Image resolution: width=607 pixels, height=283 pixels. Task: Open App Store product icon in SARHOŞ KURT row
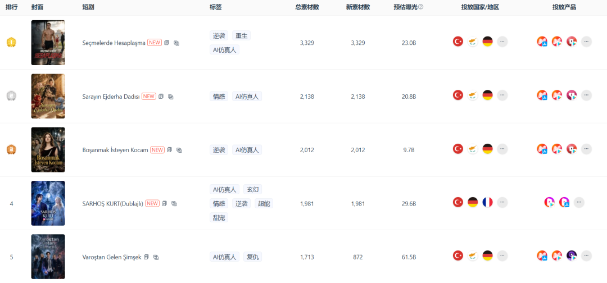pyautogui.click(x=564, y=202)
